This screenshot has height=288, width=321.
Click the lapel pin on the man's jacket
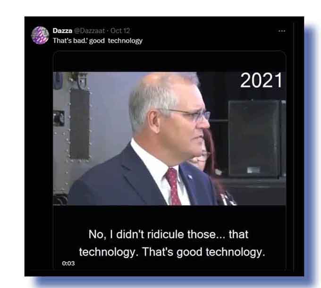(190, 177)
